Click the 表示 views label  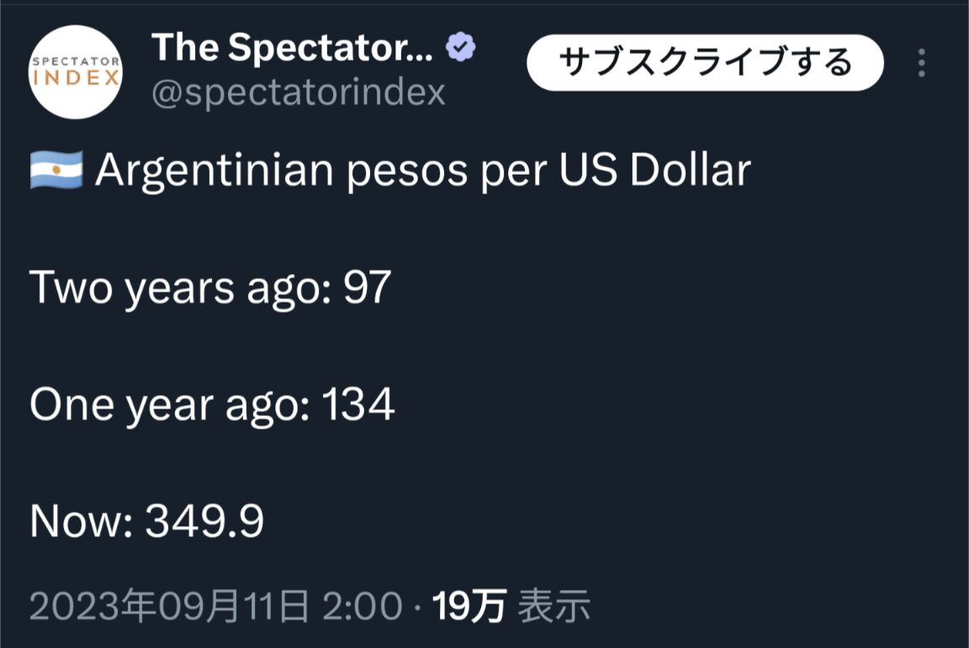554,606
